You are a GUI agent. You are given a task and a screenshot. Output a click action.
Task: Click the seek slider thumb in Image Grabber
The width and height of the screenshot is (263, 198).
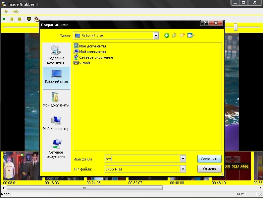pos(236,27)
